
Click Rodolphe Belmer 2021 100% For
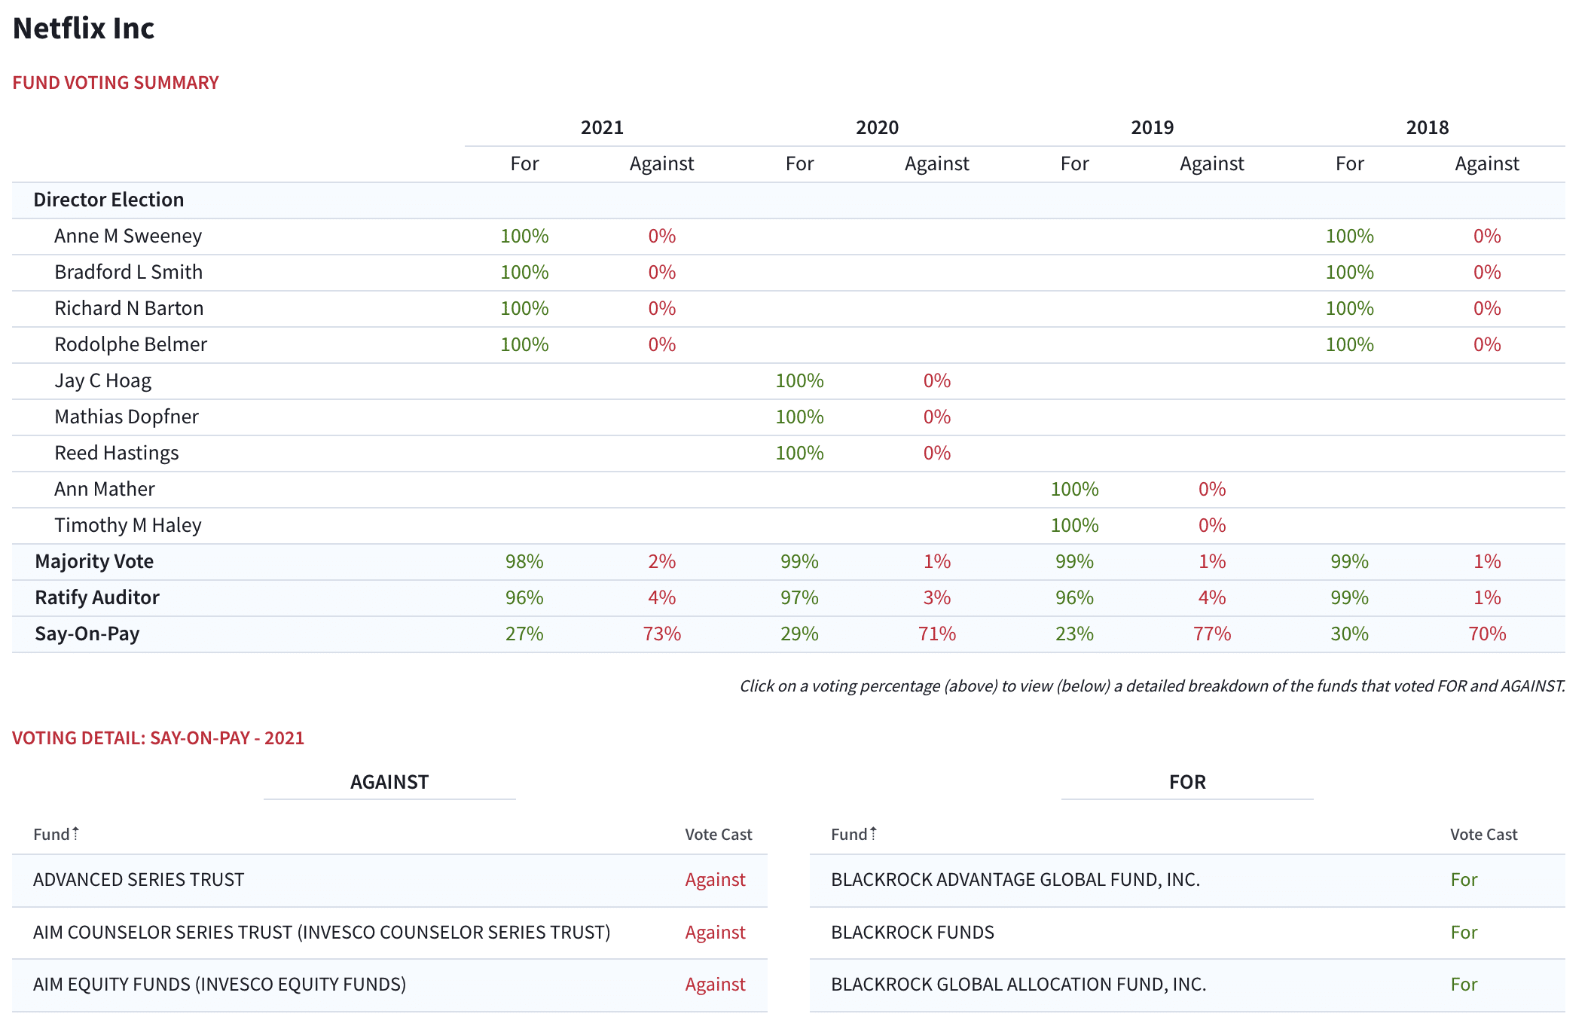(x=524, y=344)
